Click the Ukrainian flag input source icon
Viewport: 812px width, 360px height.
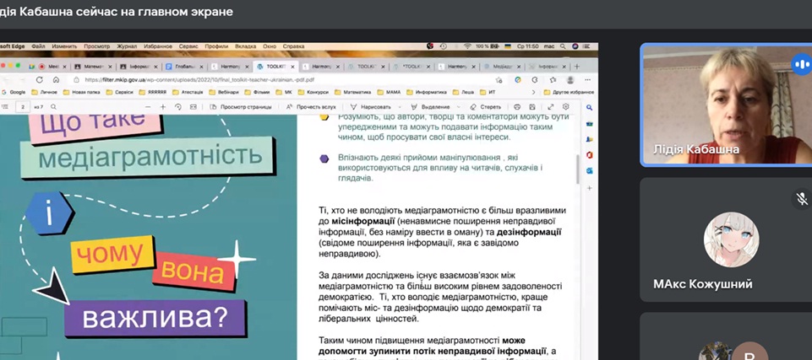click(x=508, y=46)
